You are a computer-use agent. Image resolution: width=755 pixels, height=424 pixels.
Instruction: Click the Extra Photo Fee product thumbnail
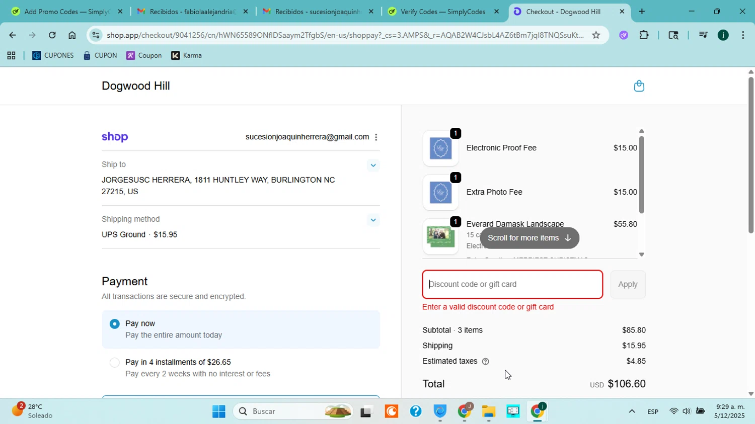440,193
